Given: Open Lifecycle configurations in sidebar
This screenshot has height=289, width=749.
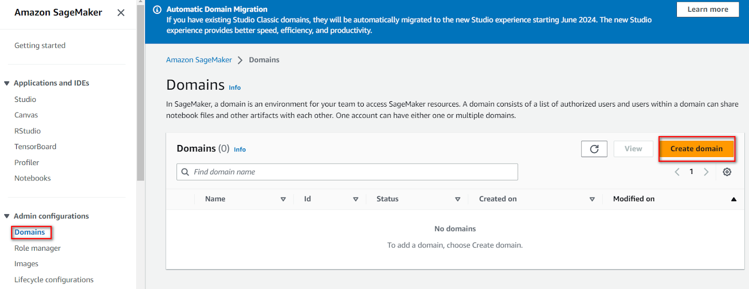Looking at the screenshot, I should tap(54, 280).
